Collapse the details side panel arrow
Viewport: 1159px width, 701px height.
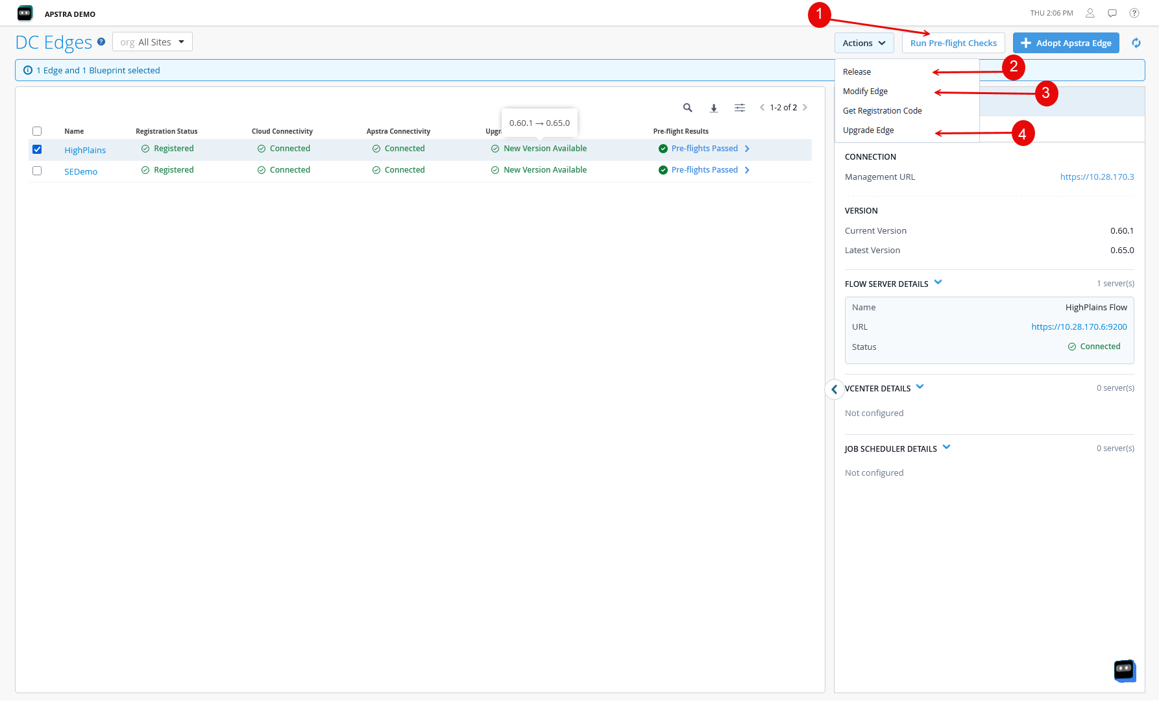[x=835, y=389]
